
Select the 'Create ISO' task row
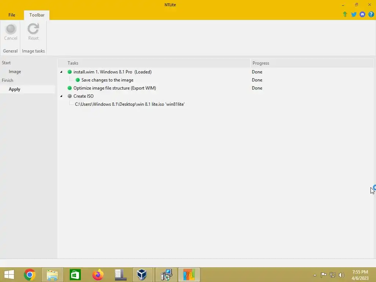216,96
